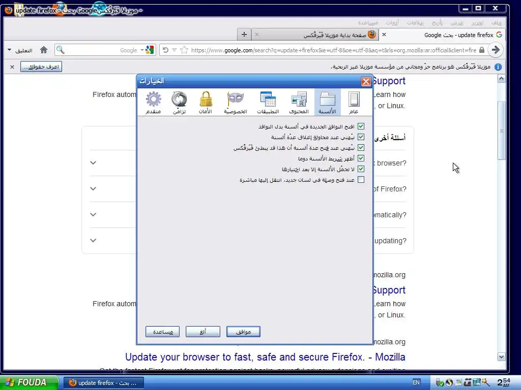This screenshot has height=390, width=521.
Task: Expand the question ending with of Firefox?
Action: (93, 189)
